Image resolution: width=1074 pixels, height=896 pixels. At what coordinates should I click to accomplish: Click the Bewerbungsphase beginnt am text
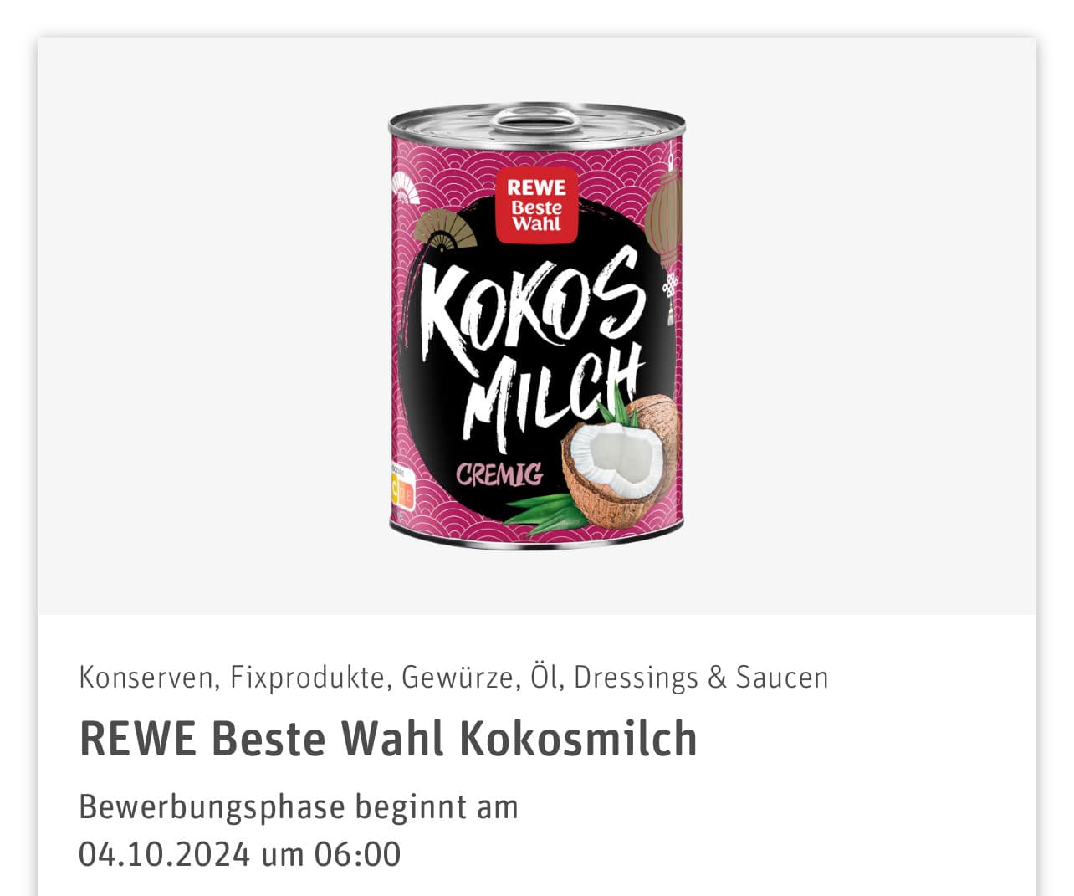[x=299, y=807]
